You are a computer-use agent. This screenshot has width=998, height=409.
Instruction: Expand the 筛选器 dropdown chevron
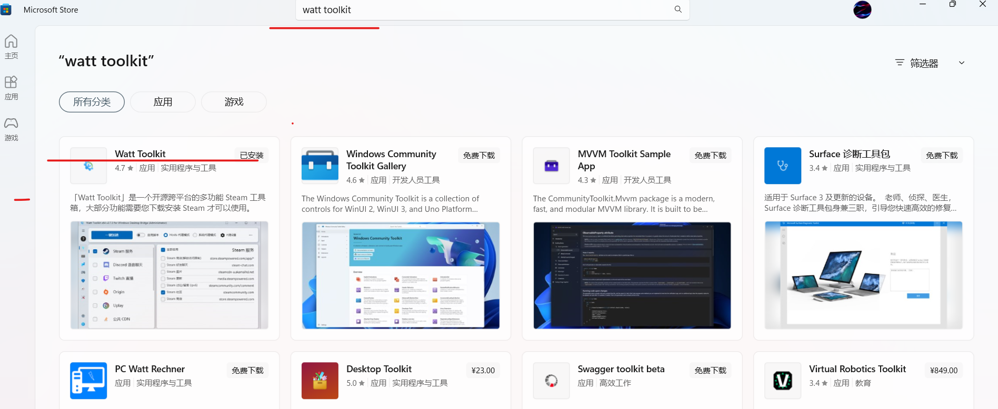coord(962,63)
